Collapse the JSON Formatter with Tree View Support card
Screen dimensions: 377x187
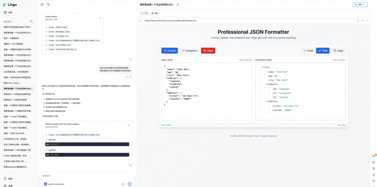click(x=128, y=125)
